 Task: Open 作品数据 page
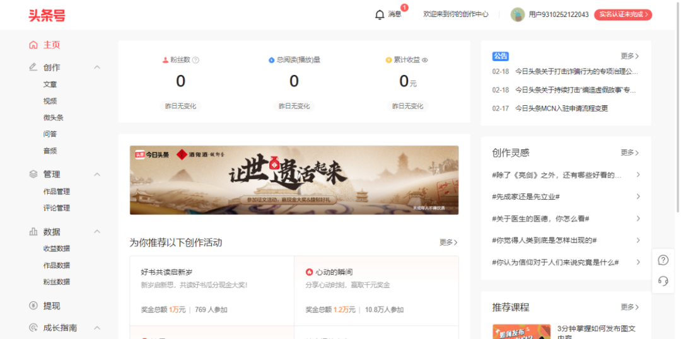(57, 265)
